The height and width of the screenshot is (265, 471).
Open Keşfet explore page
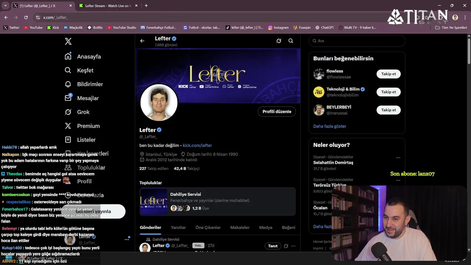coord(79,70)
